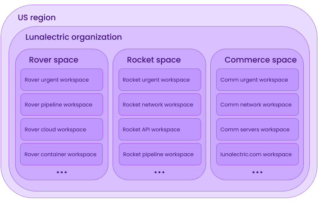Select the Rover urgent workspace

point(62,79)
